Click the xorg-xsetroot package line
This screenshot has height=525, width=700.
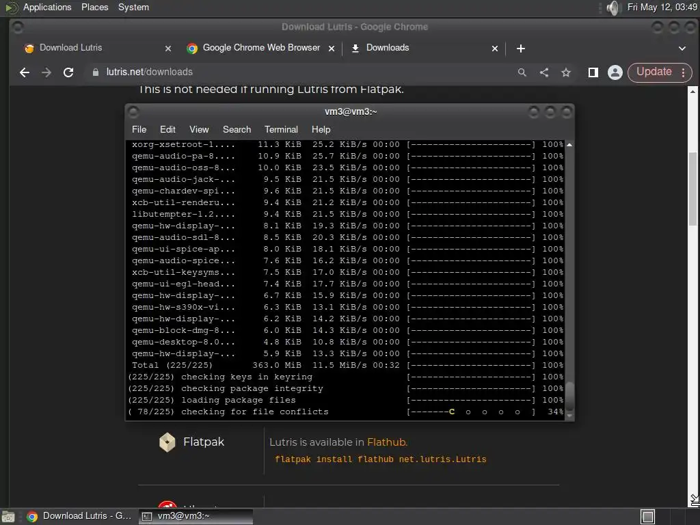346,145
